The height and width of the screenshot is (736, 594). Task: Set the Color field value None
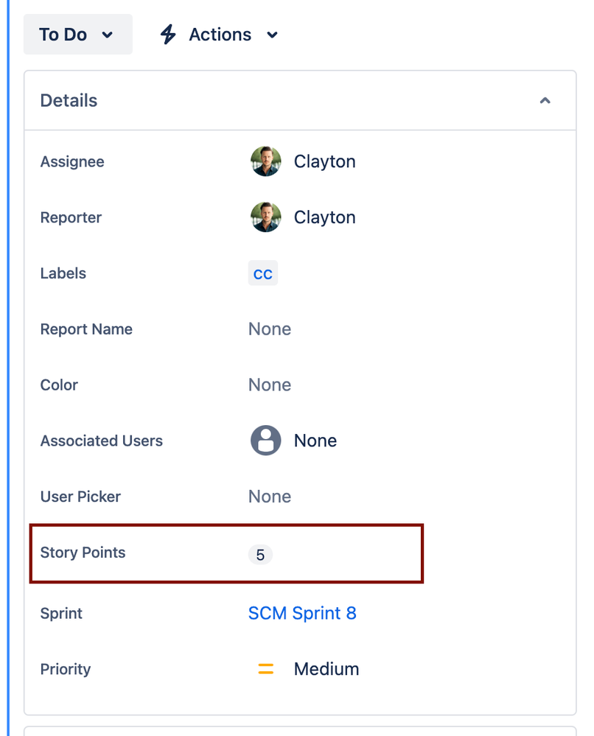point(270,385)
